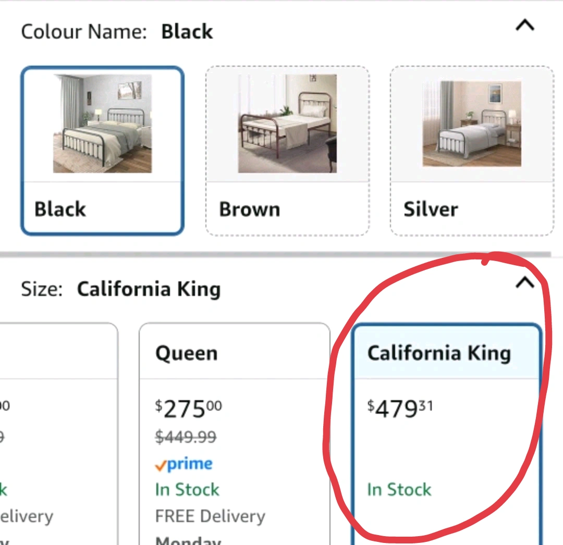563x545 pixels.
Task: Click In Stock under Queen size
Action: tap(187, 490)
